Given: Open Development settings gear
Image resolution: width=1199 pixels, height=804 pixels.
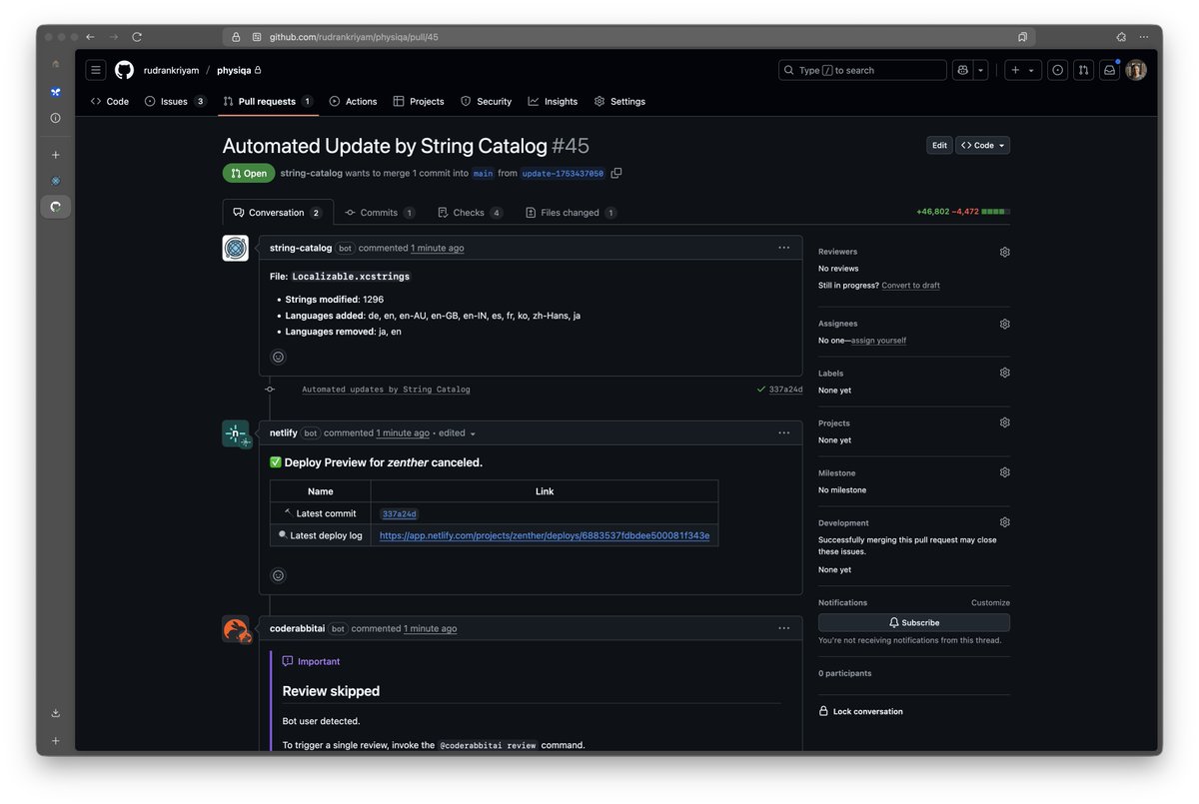Looking at the screenshot, I should [x=1004, y=522].
